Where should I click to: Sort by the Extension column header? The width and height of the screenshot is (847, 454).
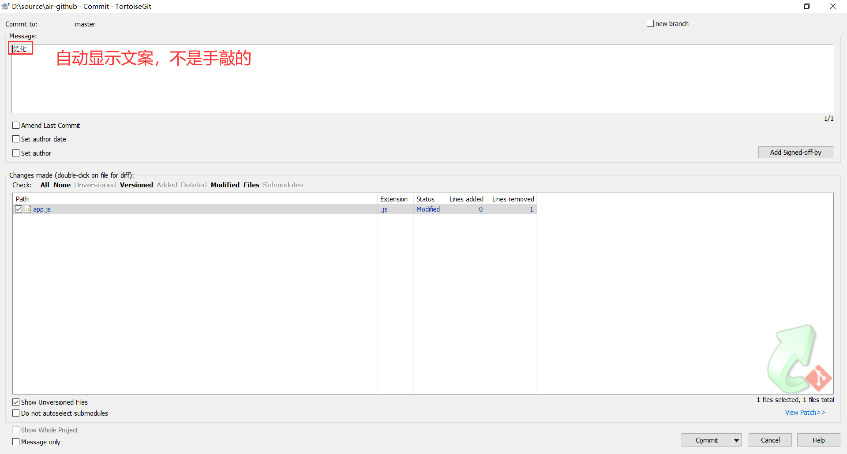(x=395, y=199)
